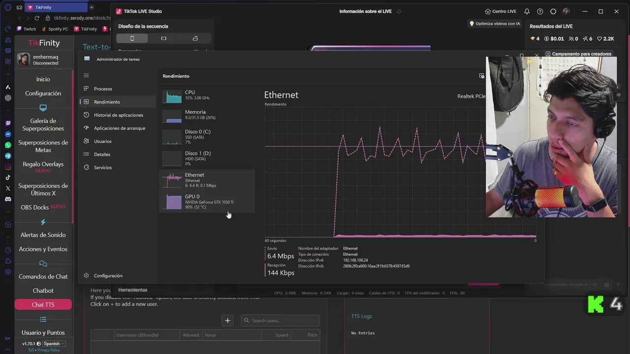Reload the TikFinity page in Opera
Screen dimensions: 630x354
point(36,18)
